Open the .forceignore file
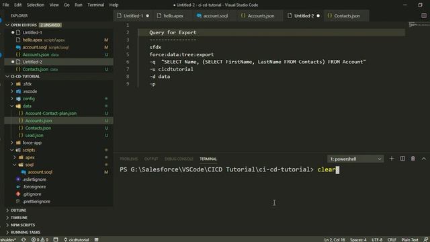The image size is (430, 242). [34, 187]
